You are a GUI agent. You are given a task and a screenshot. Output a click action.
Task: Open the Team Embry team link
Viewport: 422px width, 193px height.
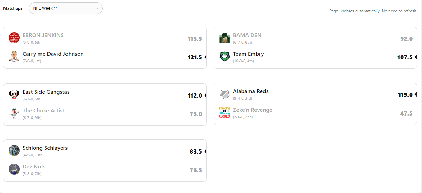click(248, 54)
